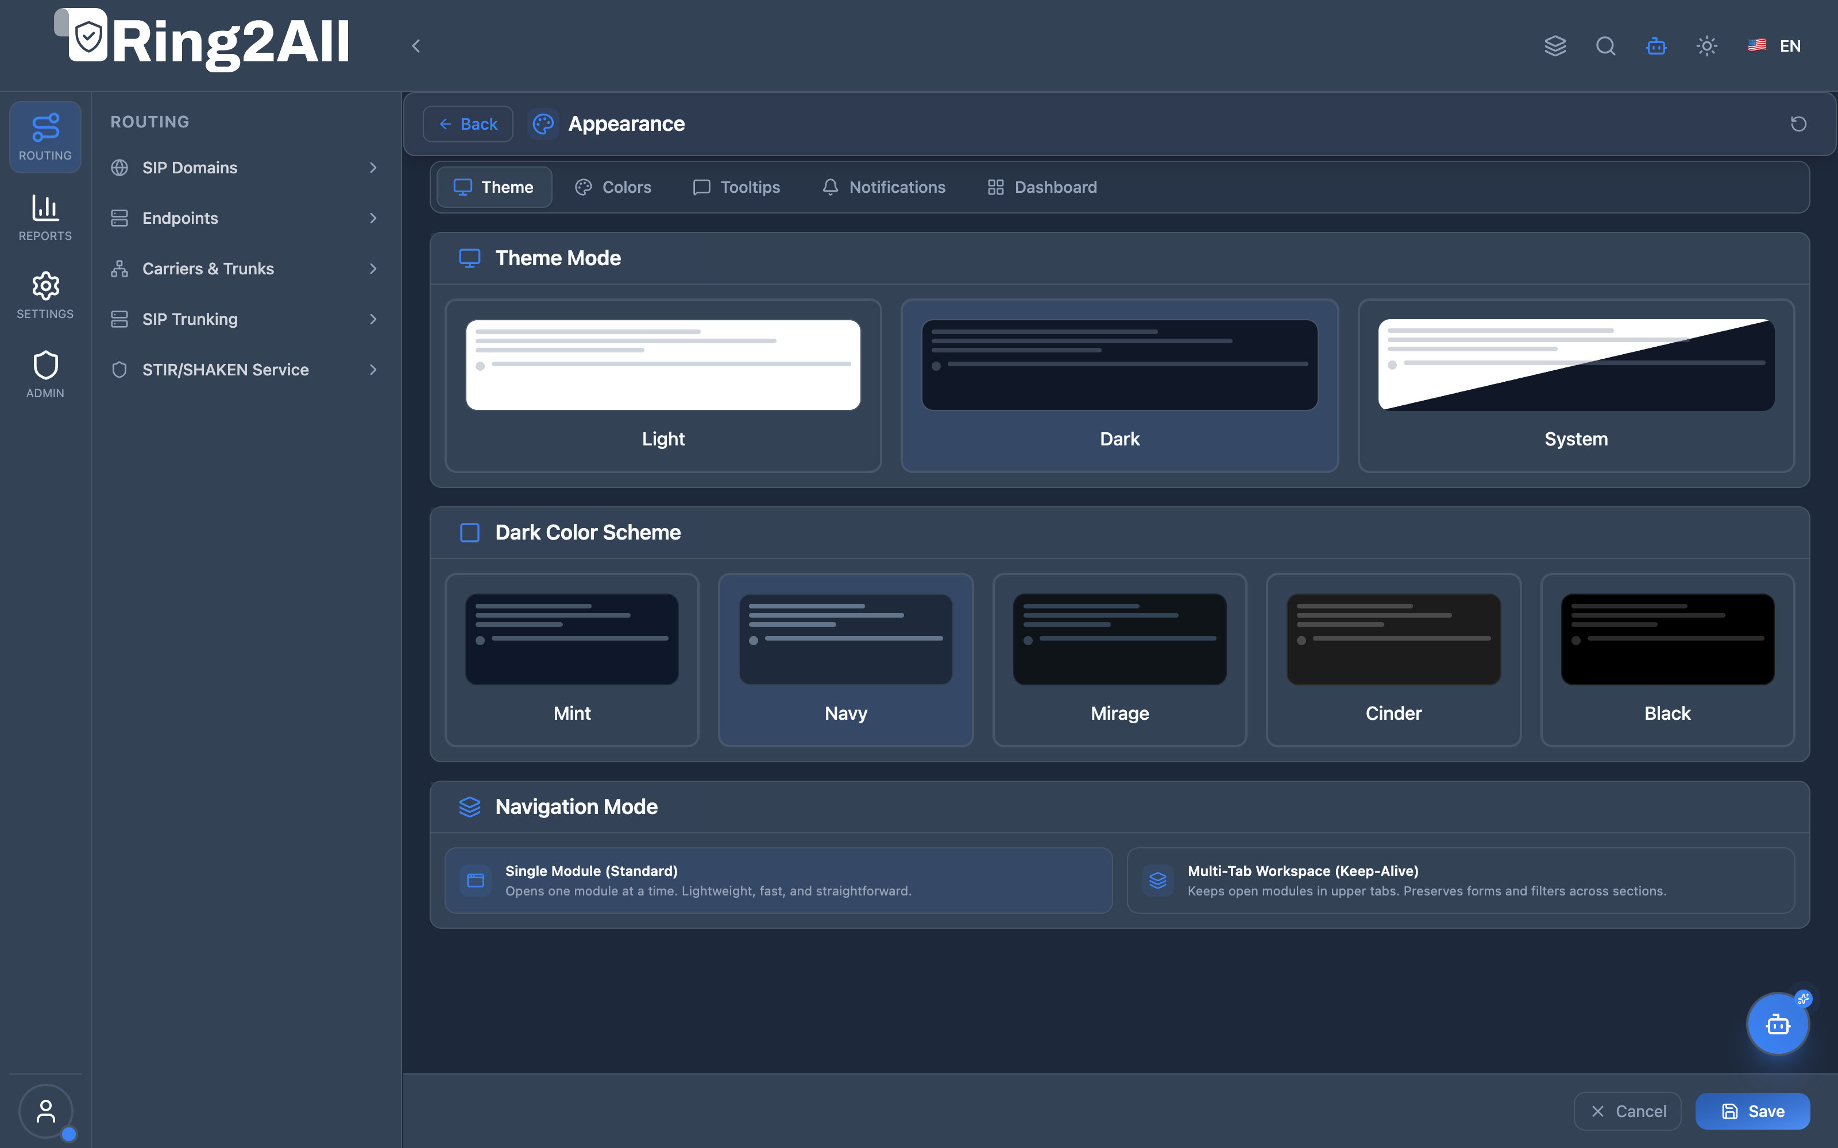This screenshot has width=1838, height=1148.
Task: Choose Multi-Tab Workspace (Keep-Alive) navigation
Action: pos(1461,881)
